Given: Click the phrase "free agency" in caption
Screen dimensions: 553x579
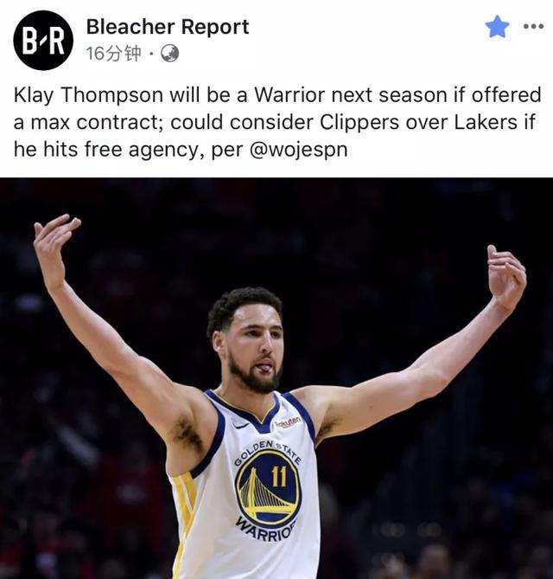Looking at the screenshot, I should (x=143, y=150).
